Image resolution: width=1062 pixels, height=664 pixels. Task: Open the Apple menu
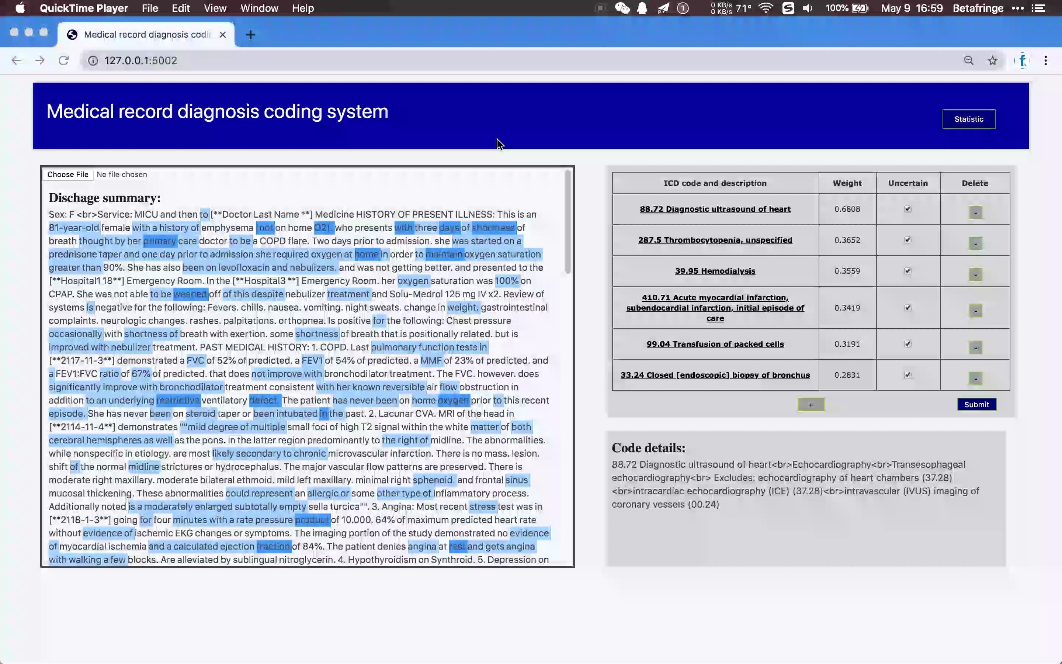coord(20,8)
